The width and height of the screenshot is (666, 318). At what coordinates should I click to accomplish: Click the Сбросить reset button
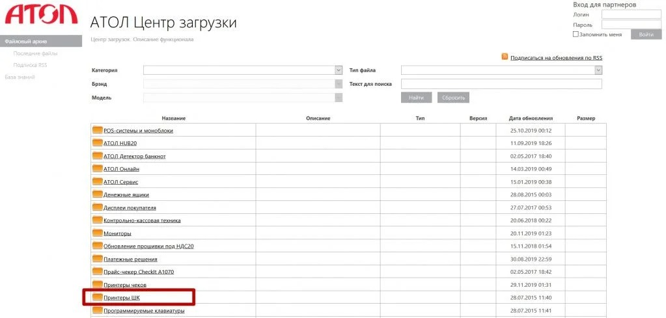pos(453,98)
